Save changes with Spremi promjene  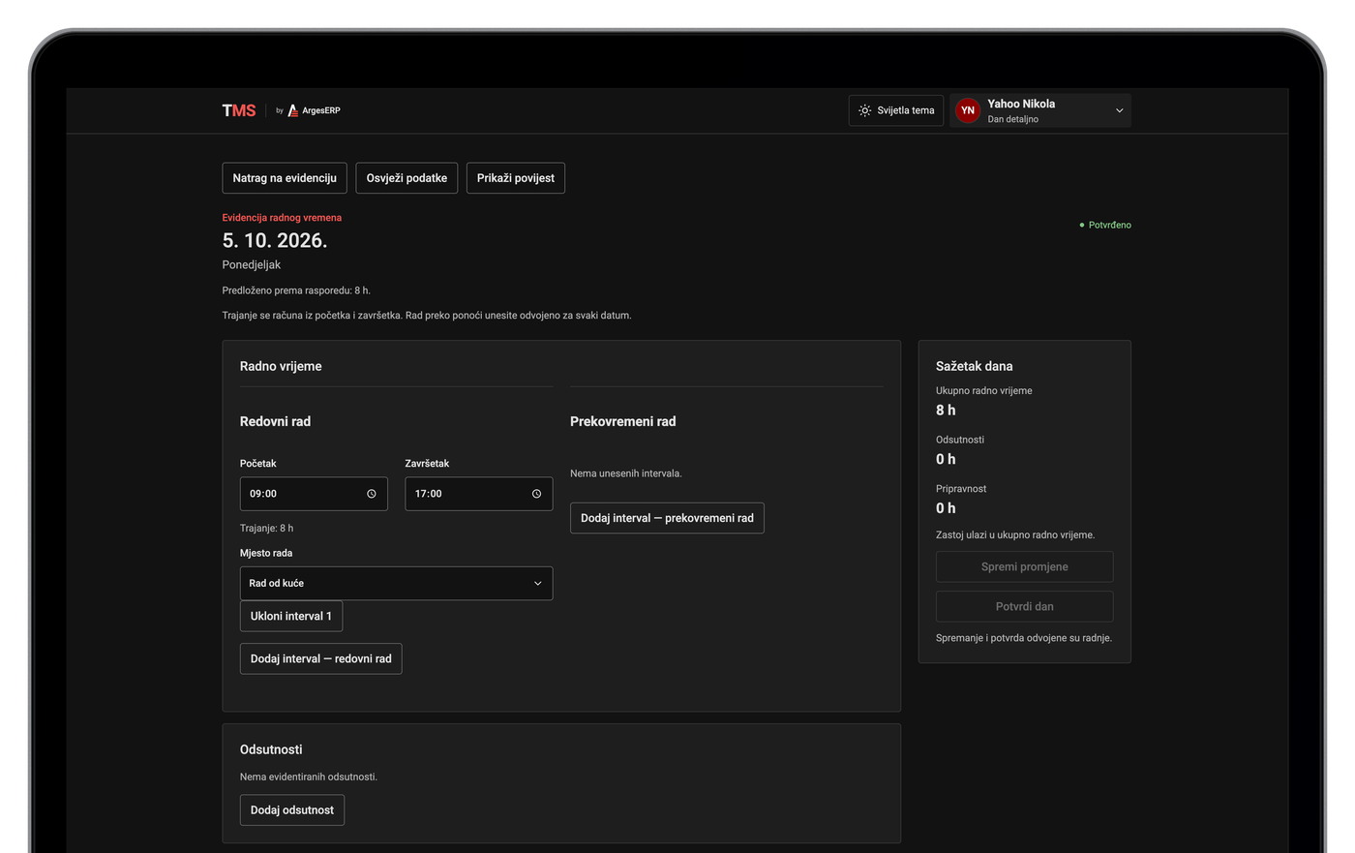[x=1025, y=566]
